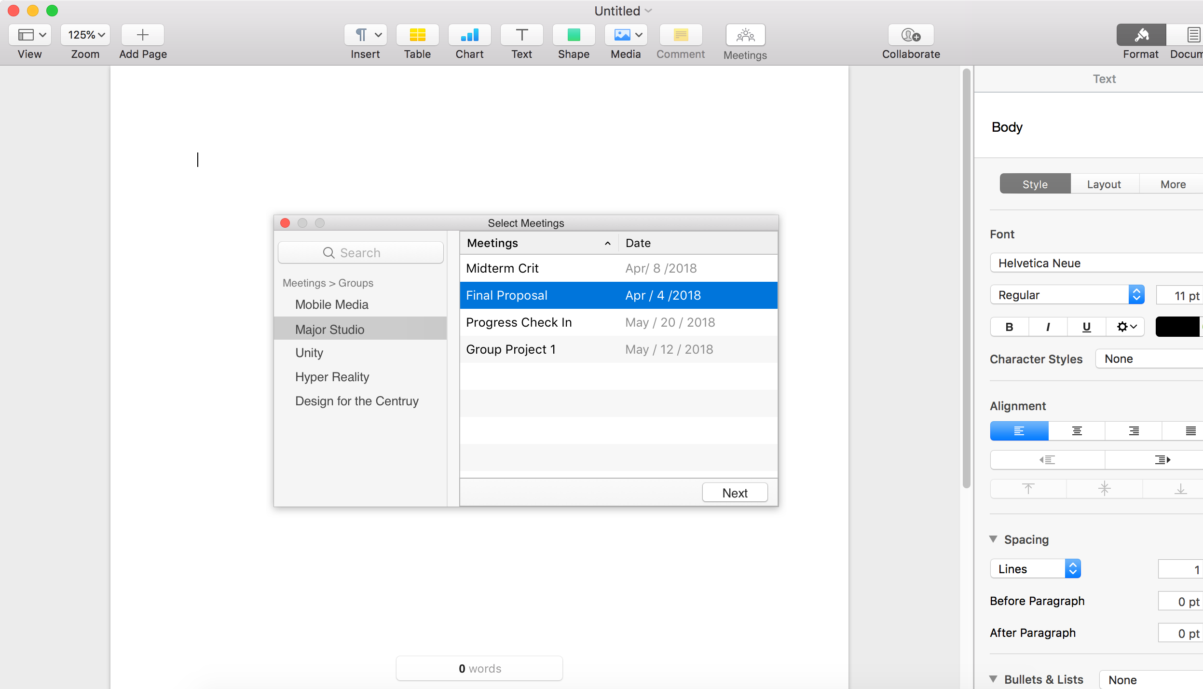Insert a Text box from the toolbar
The width and height of the screenshot is (1203, 689).
point(521,35)
